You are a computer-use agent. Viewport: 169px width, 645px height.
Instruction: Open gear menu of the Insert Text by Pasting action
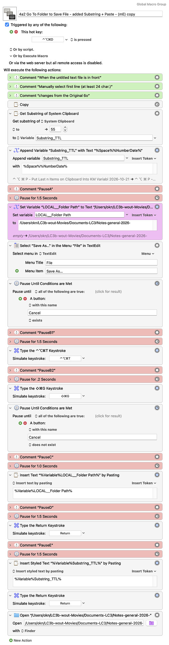click(x=157, y=475)
